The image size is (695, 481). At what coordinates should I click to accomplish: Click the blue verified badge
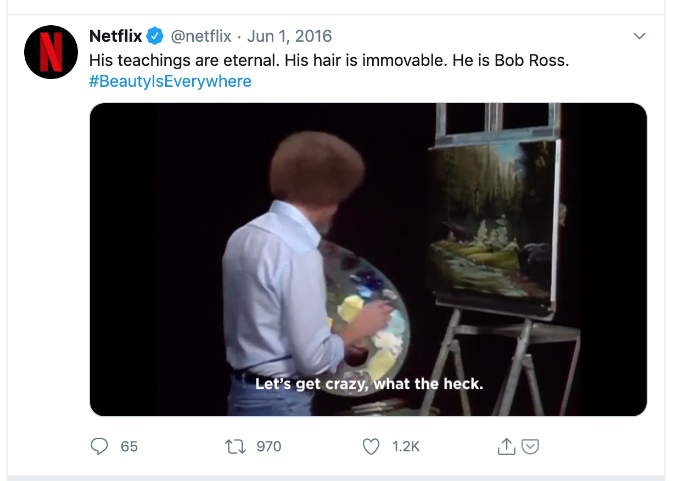coord(155,37)
